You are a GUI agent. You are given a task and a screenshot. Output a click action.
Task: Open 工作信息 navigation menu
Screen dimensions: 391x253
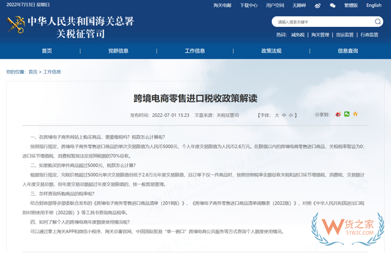[x=195, y=51]
